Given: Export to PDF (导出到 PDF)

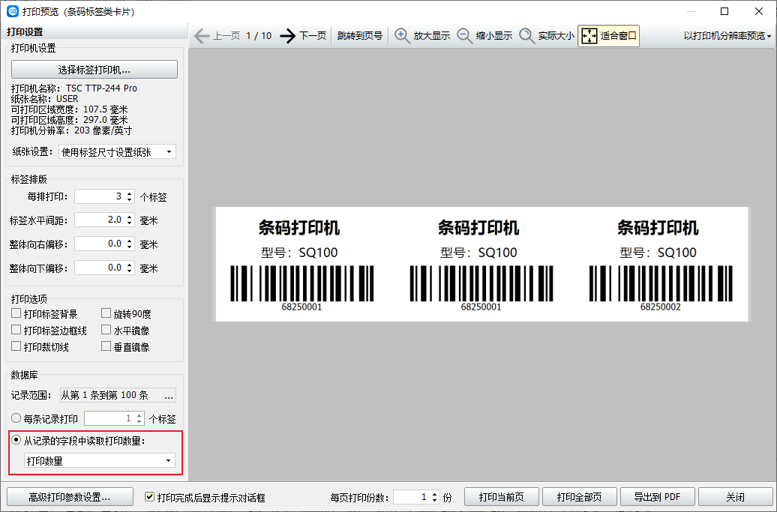Looking at the screenshot, I should (x=657, y=497).
